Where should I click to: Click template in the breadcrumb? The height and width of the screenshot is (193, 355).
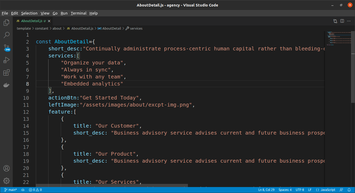pos(24,29)
